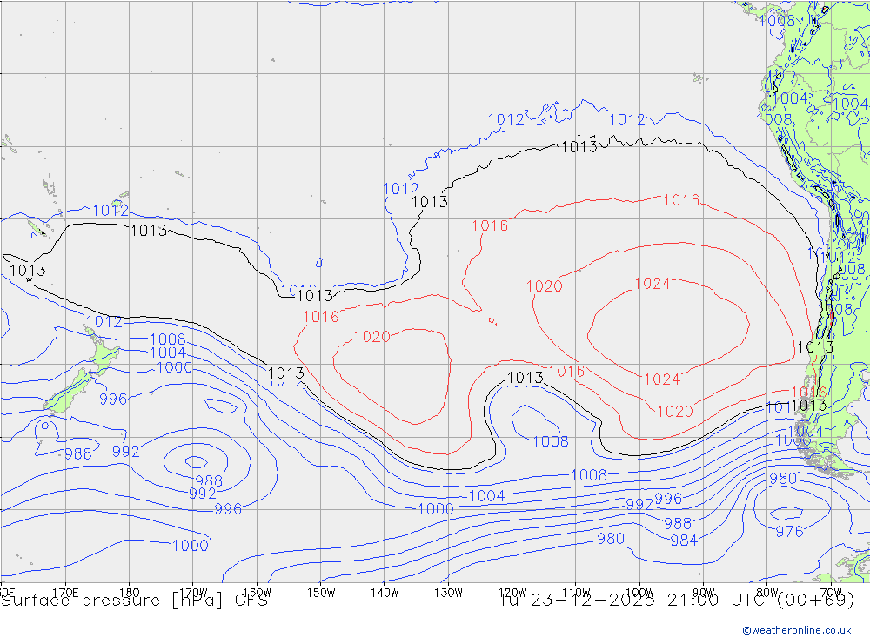Click the 'Surface pressure [hPa] GFS' title
The height and width of the screenshot is (638, 870).
135,601
